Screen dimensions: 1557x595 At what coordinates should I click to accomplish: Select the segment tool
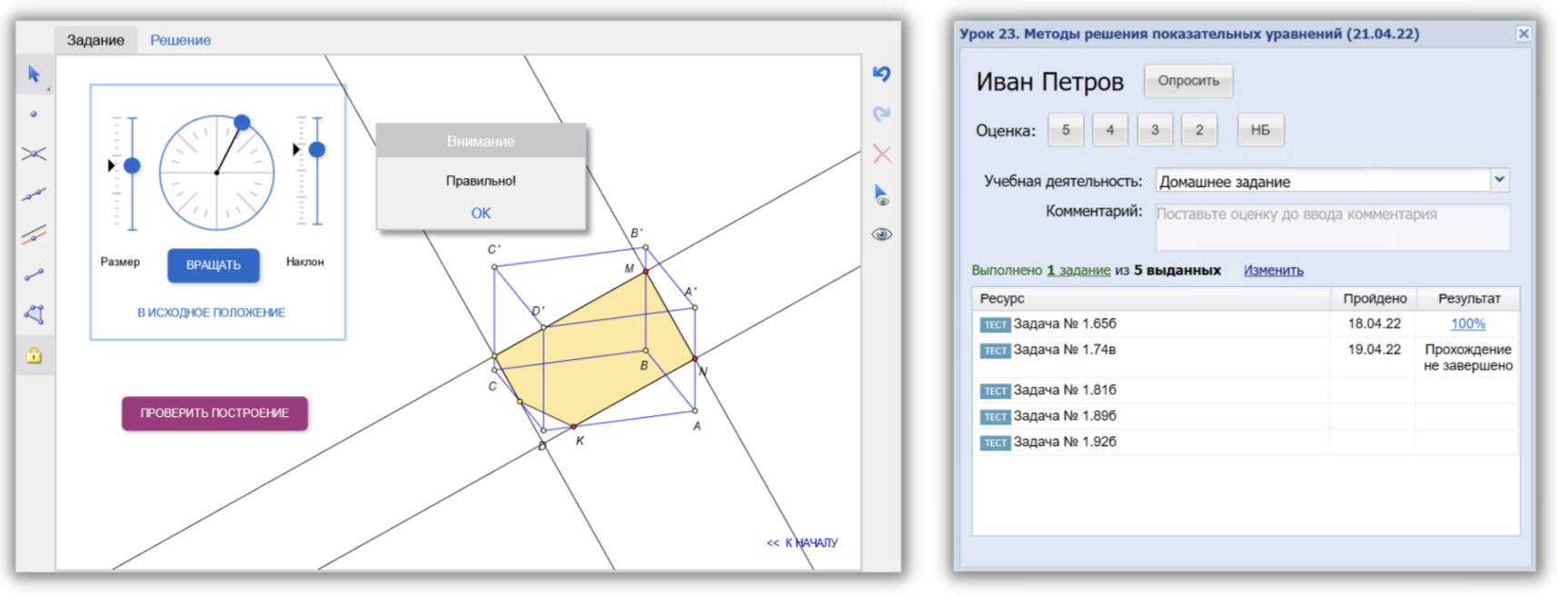(x=34, y=274)
